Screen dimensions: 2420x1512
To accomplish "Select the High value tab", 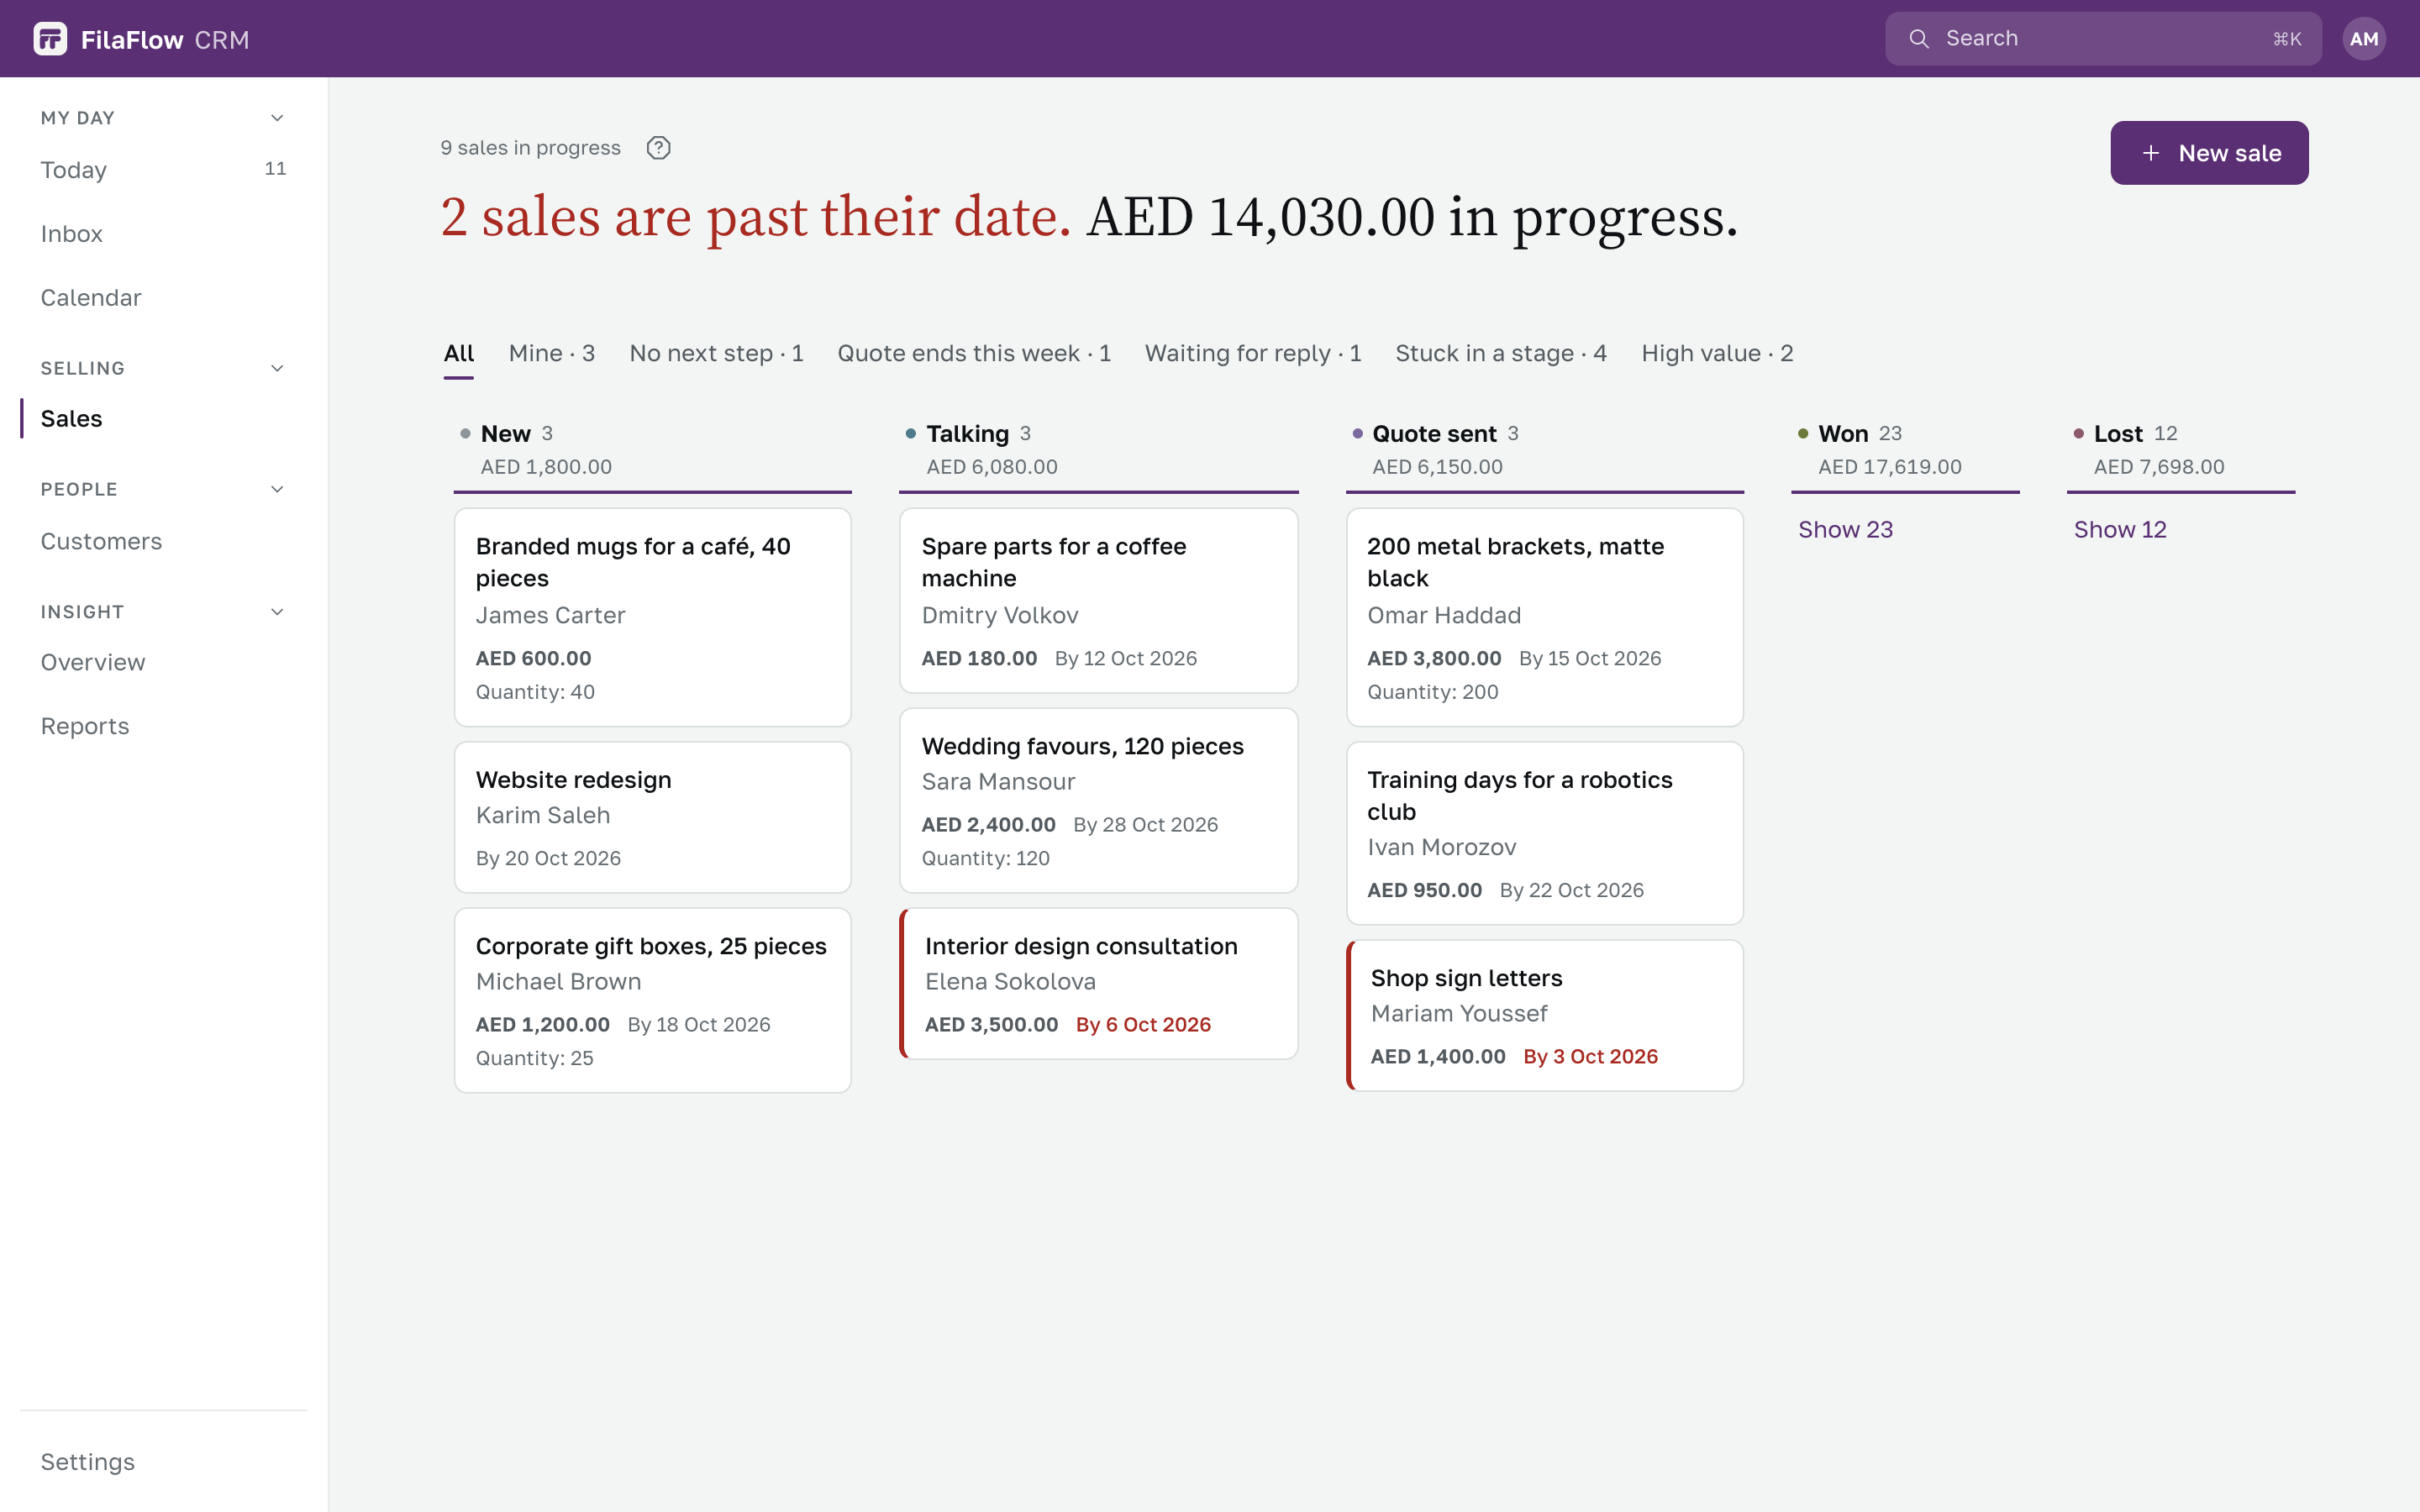I will [1717, 354].
